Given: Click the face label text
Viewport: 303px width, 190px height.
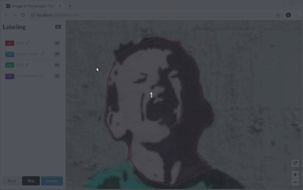Looking at the screenshot, I should [x=20, y=43].
